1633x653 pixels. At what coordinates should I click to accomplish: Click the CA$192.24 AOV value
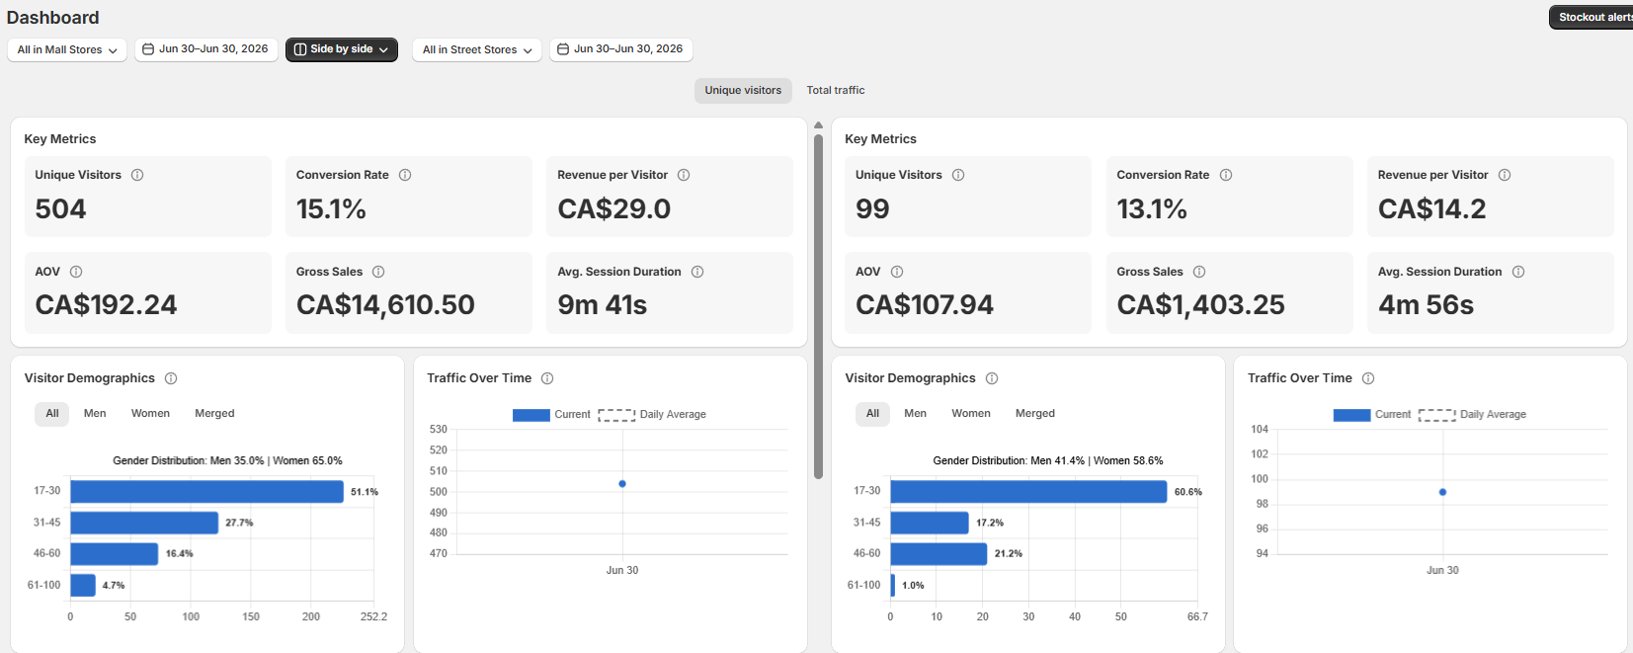click(x=106, y=305)
